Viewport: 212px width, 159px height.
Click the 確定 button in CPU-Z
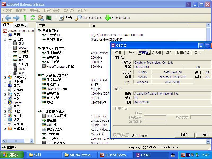click(205, 135)
